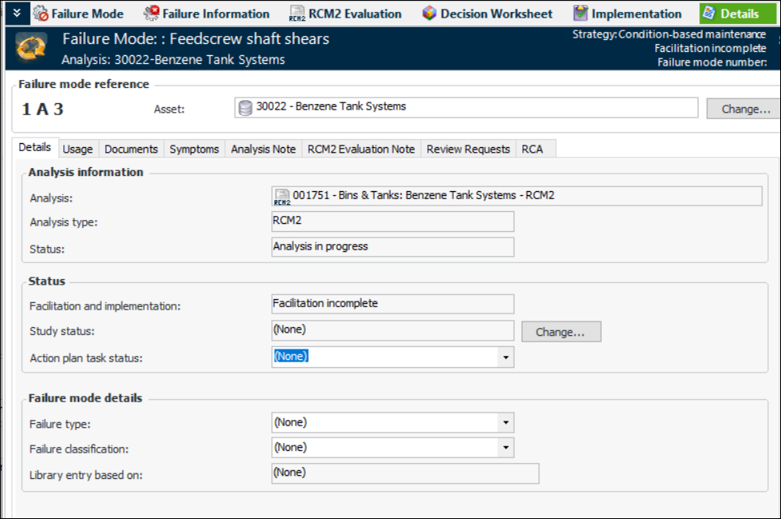Click the RCM2 analysis document icon
781x519 pixels.
[282, 198]
